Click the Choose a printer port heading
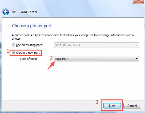Image resolution: width=145 pixels, height=113 pixels. pos(32,26)
